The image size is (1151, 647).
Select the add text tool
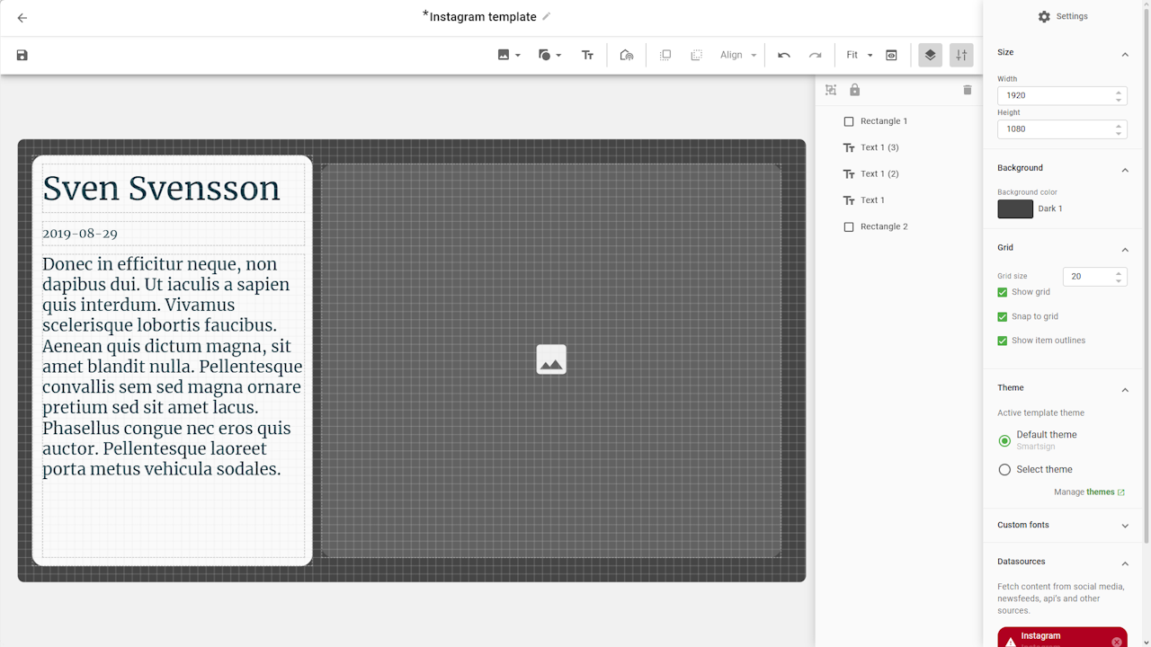pos(587,56)
